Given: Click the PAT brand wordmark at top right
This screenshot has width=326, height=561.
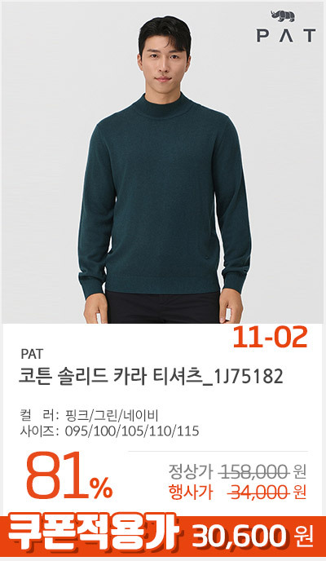Looking at the screenshot, I should tap(286, 36).
